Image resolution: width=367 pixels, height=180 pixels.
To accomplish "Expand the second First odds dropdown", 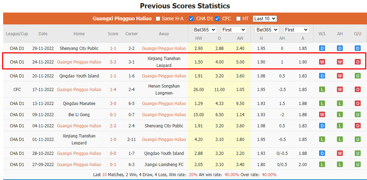I will (296, 30).
